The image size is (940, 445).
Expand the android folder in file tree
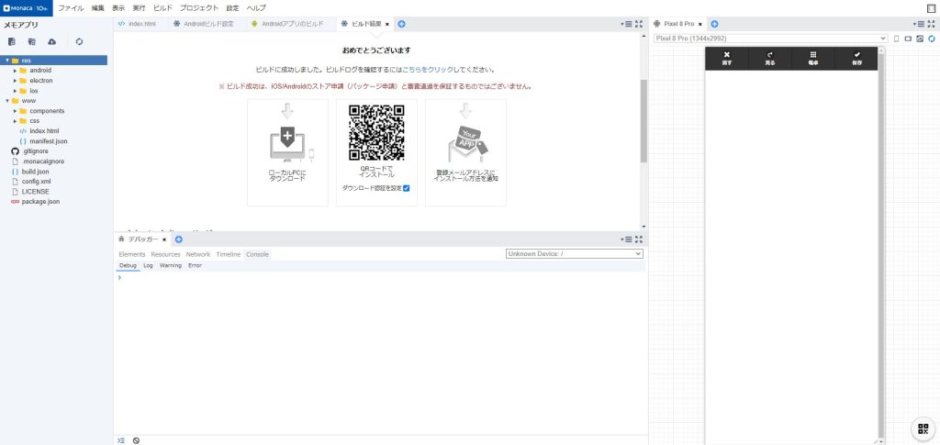point(16,70)
